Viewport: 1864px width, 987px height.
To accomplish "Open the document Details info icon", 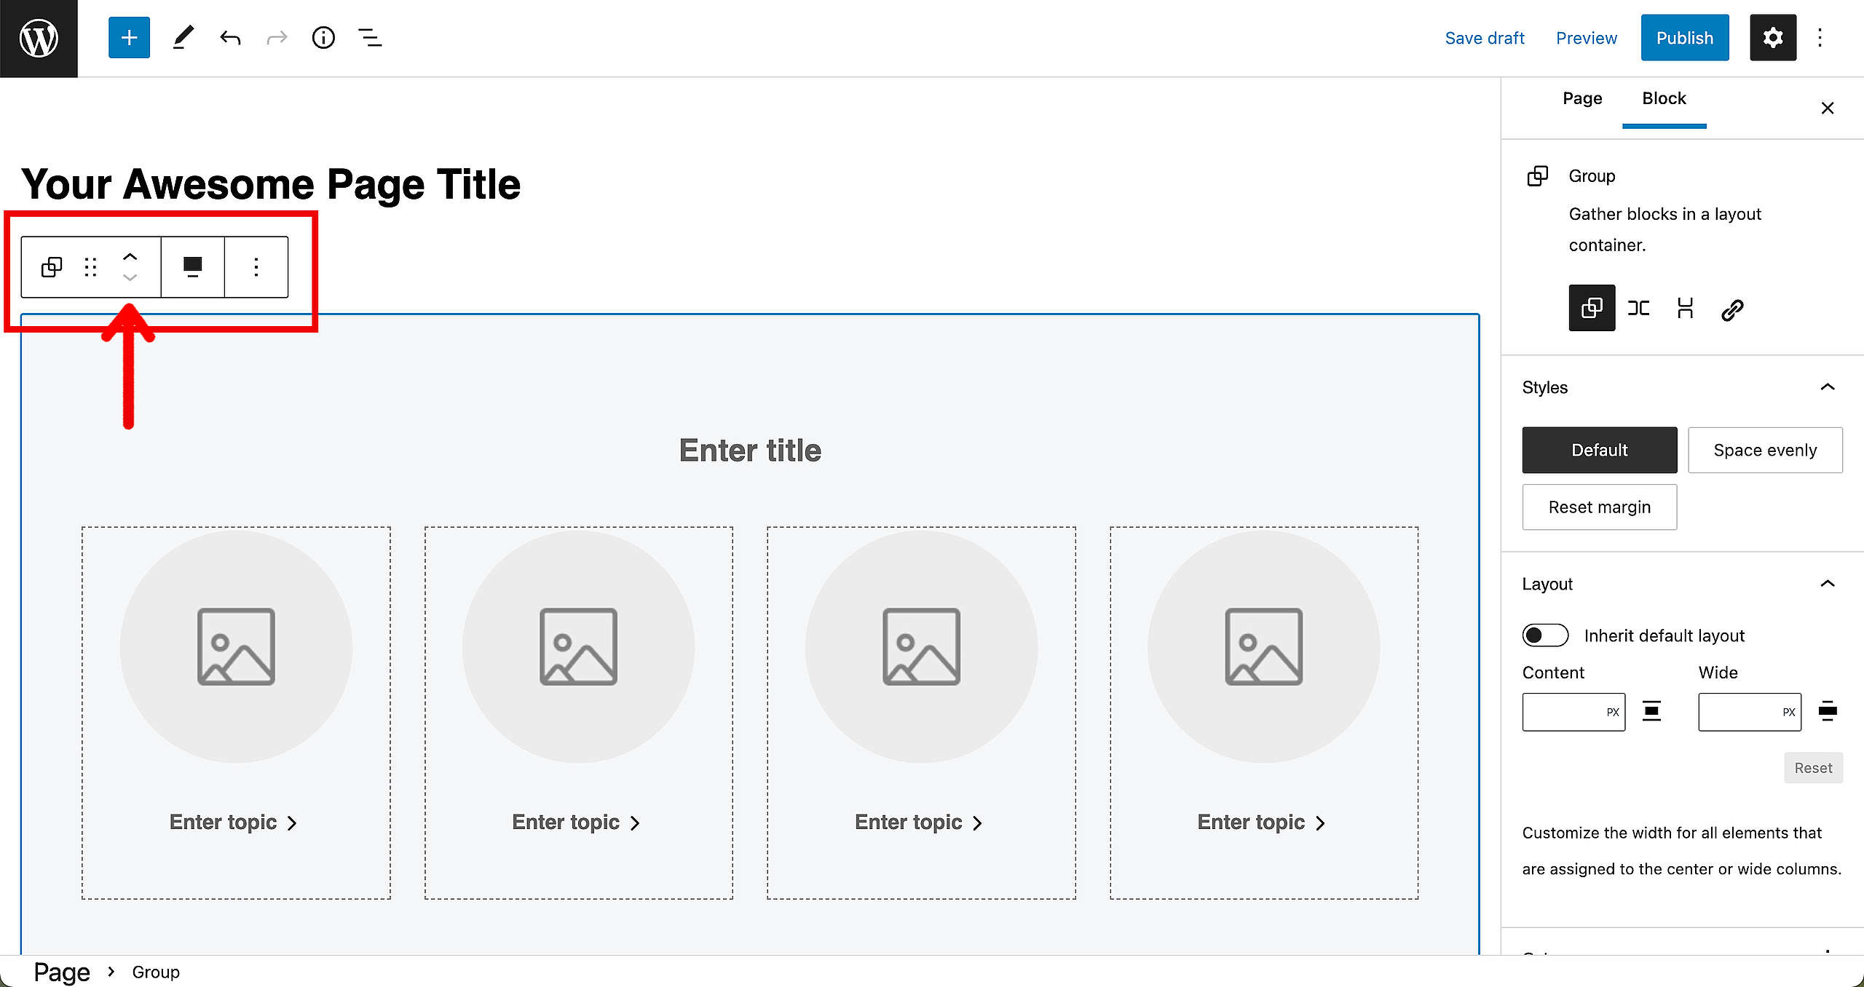I will tap(323, 38).
